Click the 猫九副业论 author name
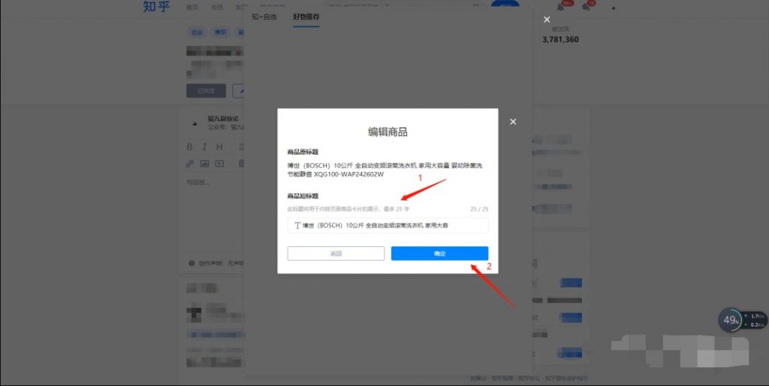This screenshot has height=386, width=769. click(223, 119)
